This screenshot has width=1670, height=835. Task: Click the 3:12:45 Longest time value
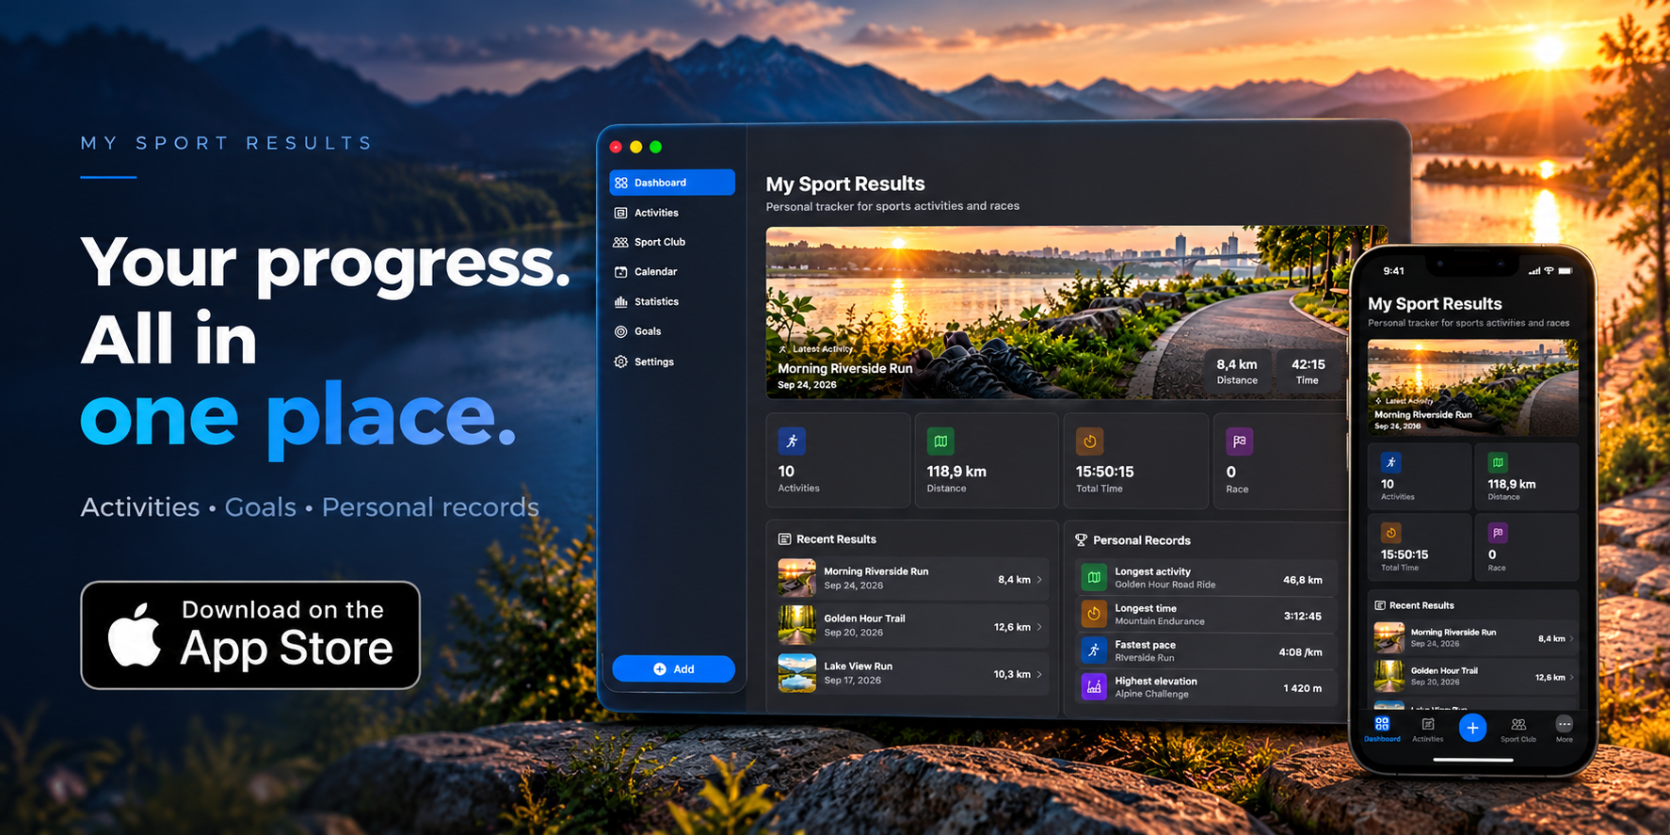(1303, 617)
